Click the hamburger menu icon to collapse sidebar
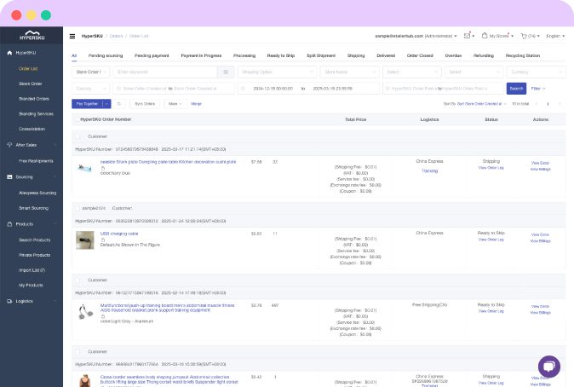 (72, 36)
